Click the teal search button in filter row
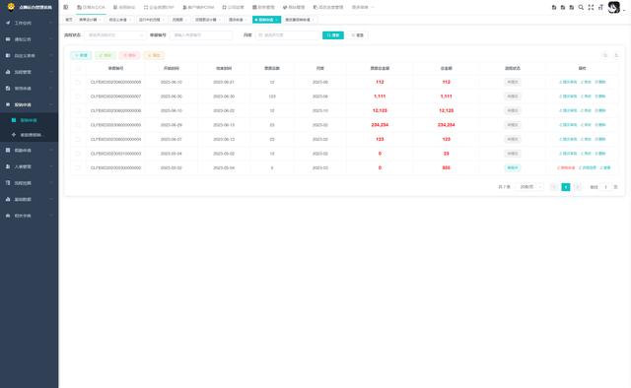Screen dimensions: 631x388 click(x=333, y=35)
